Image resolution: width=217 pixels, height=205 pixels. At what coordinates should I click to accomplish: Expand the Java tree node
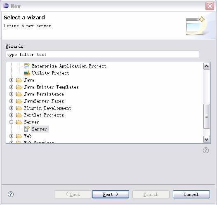pyautogui.click(x=12, y=80)
